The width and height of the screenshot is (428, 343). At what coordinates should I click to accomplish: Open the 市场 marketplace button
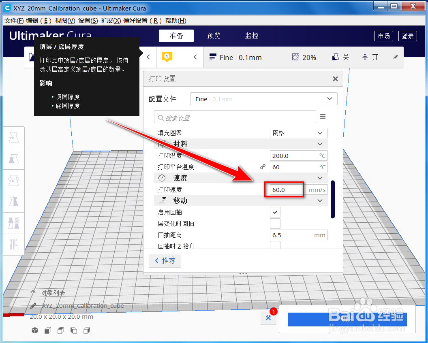(x=384, y=36)
